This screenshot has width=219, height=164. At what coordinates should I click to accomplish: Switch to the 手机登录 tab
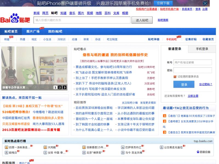coord(202,49)
